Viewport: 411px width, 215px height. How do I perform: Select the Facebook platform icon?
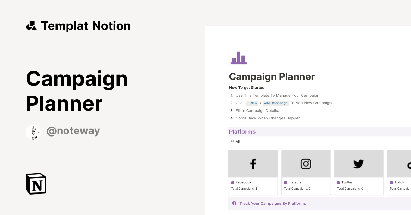(253, 163)
